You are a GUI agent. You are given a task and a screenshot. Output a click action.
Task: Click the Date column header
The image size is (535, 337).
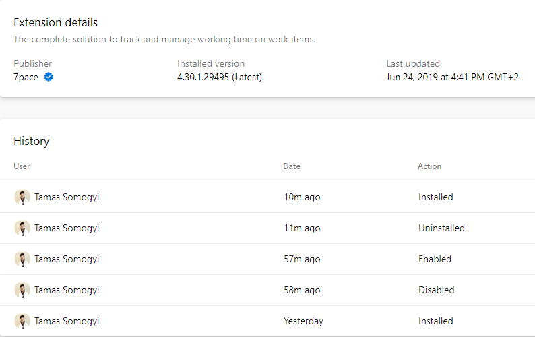coord(292,166)
